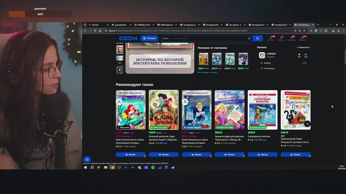The width and height of the screenshot is (346, 194).
Task: Select the Ariel gallery thumbnail
Action: pos(119,50)
